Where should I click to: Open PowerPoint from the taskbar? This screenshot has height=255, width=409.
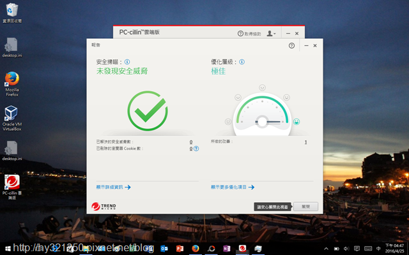pyautogui.click(x=180, y=249)
